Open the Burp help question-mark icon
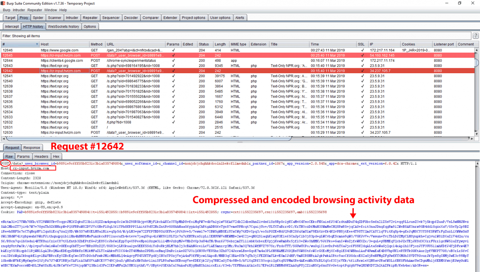480x272 pixels. tap(475, 36)
